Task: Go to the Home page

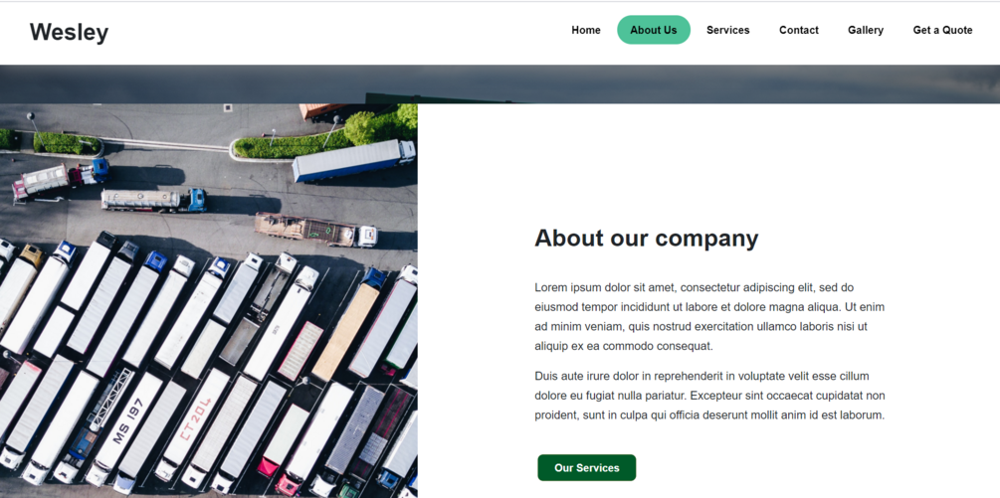Action: [585, 30]
